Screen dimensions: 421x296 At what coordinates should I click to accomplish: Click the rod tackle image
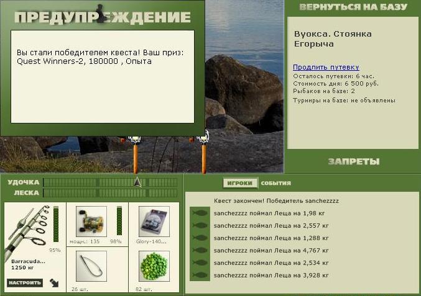(28, 231)
